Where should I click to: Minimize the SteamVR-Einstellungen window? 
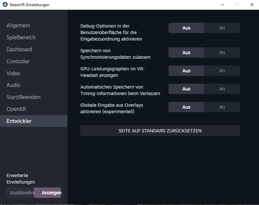222,5
